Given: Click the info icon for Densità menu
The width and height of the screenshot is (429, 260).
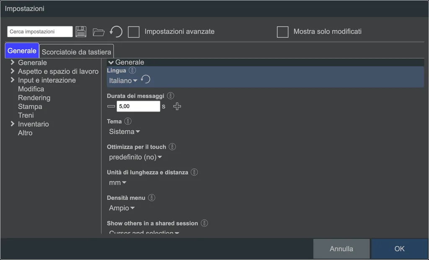Looking at the screenshot, I should (152, 197).
